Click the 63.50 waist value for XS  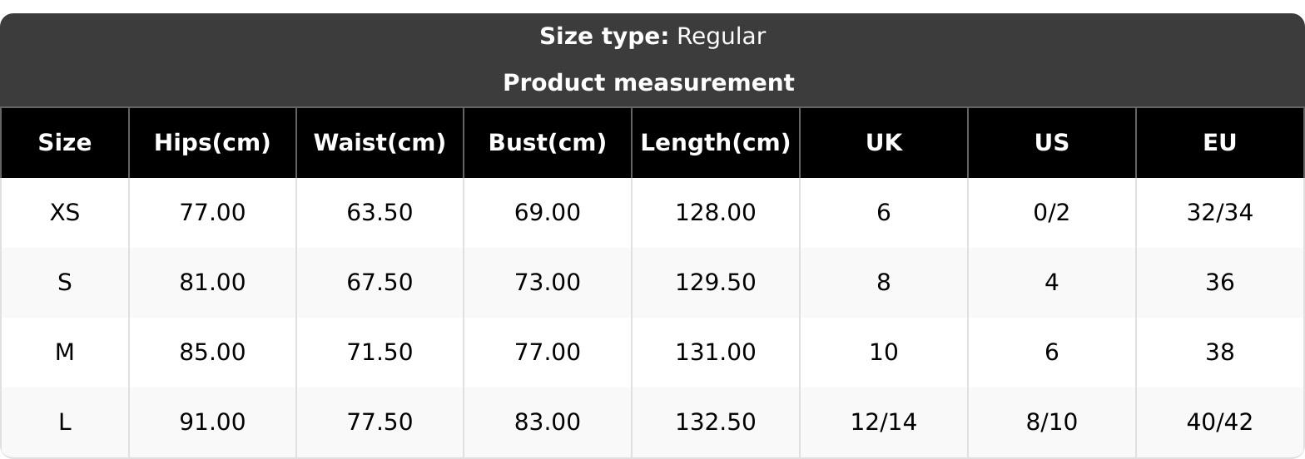coord(380,213)
